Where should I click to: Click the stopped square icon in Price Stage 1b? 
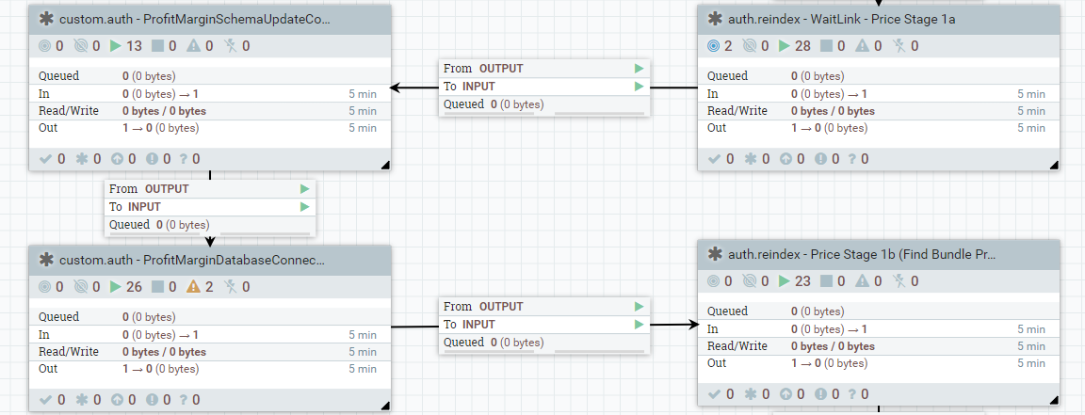(x=826, y=280)
